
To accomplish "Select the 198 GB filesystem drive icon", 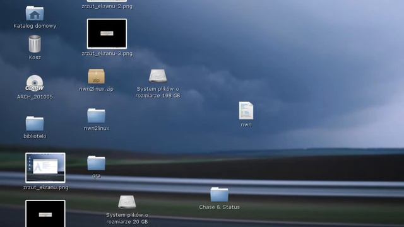I will click(x=158, y=76).
